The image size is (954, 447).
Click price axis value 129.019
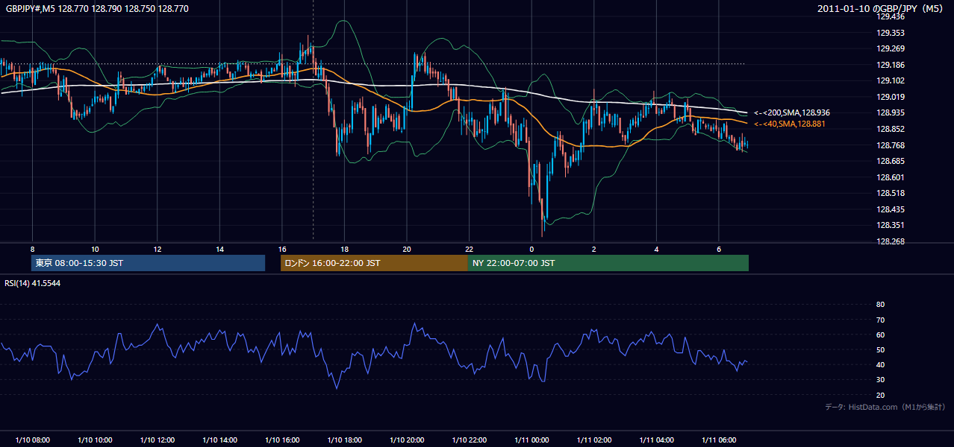891,97
